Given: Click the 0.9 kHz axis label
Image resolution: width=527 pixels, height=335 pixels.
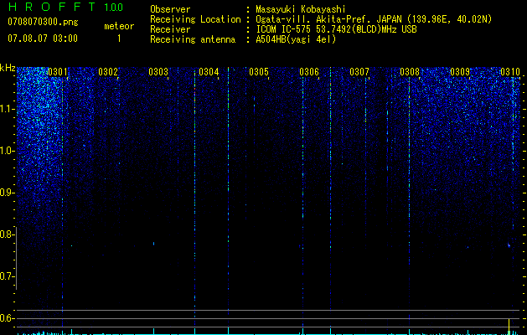Looking at the screenshot, I should coord(7,193).
